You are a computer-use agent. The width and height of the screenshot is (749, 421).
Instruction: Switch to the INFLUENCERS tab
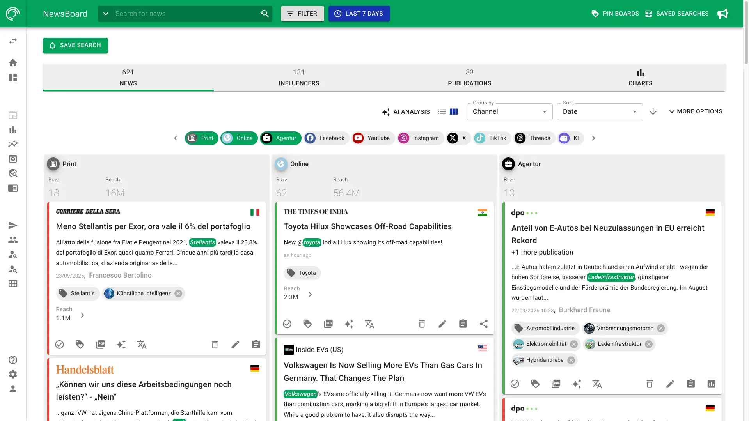point(299,78)
